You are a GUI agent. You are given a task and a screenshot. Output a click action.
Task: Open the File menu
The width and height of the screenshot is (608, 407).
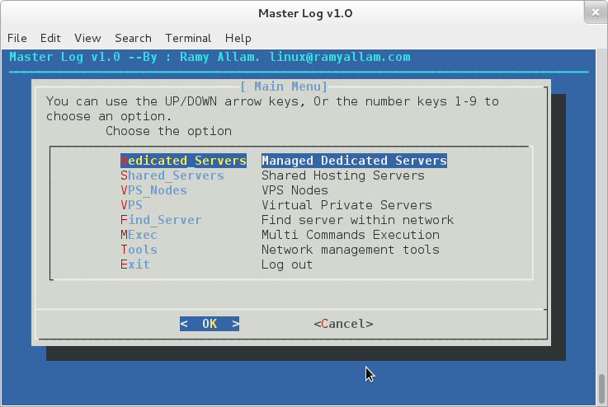click(x=17, y=38)
